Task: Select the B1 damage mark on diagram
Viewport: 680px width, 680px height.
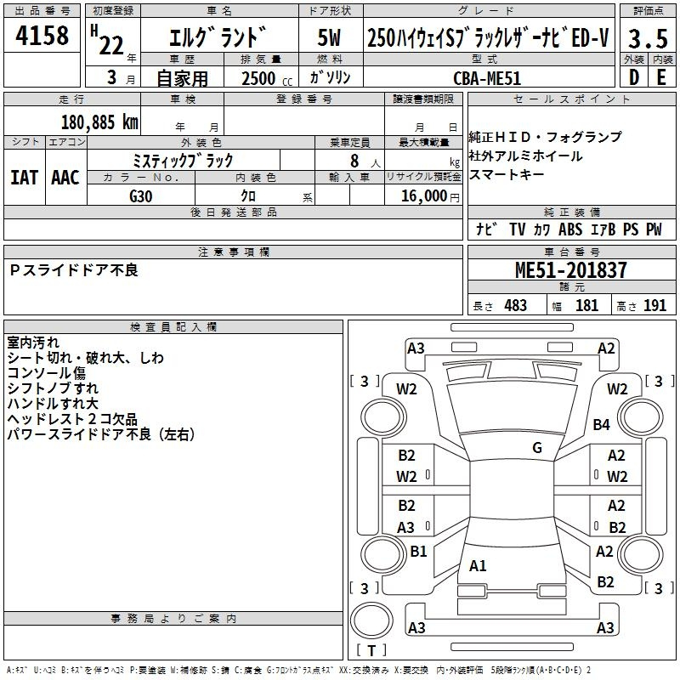Action: point(418,552)
